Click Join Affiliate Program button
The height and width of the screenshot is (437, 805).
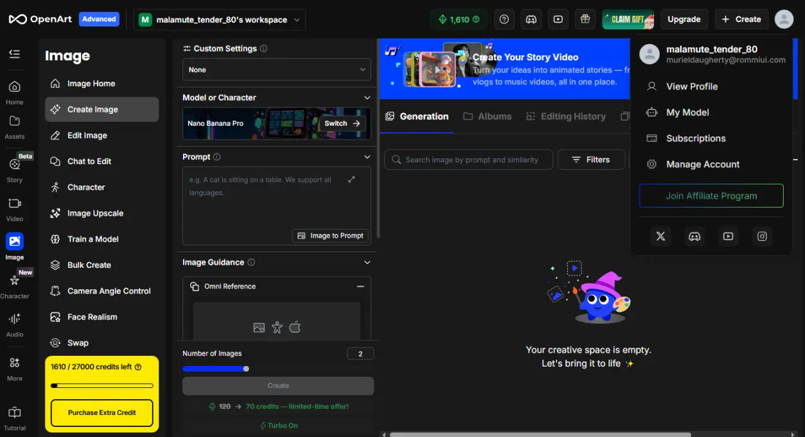point(711,196)
